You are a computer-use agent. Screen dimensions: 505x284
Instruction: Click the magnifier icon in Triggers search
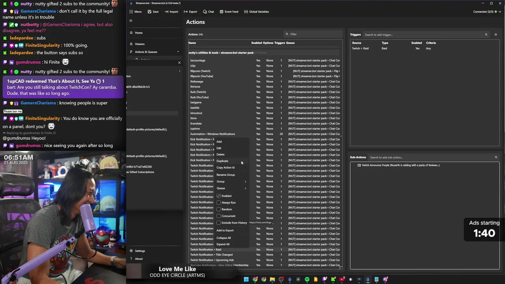[486, 35]
